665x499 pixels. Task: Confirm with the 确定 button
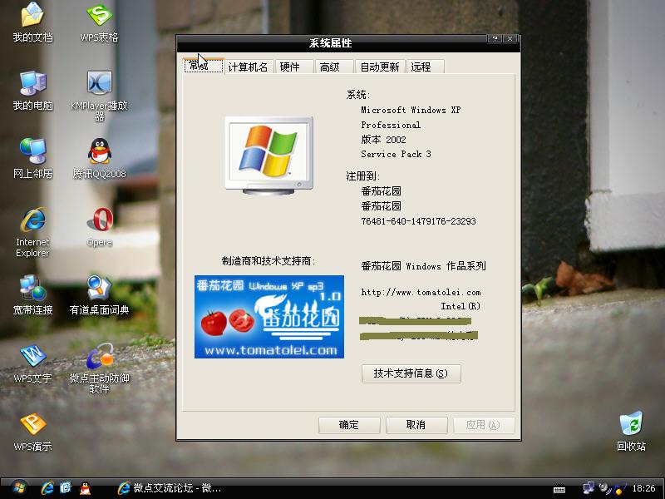(x=348, y=425)
